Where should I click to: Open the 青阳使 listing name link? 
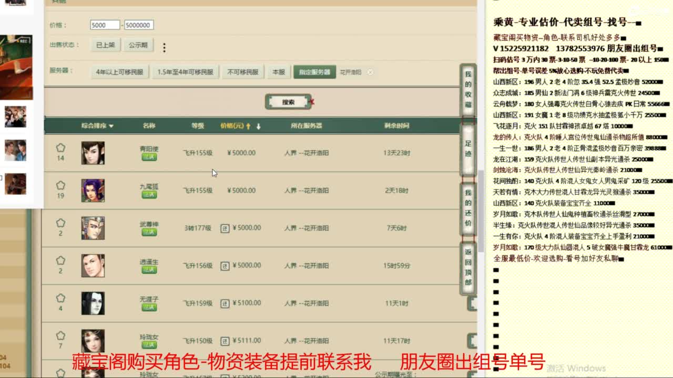149,149
